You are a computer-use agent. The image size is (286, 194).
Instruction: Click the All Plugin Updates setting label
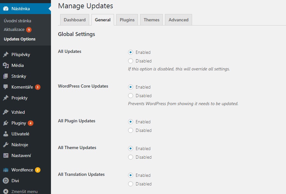pos(77,121)
